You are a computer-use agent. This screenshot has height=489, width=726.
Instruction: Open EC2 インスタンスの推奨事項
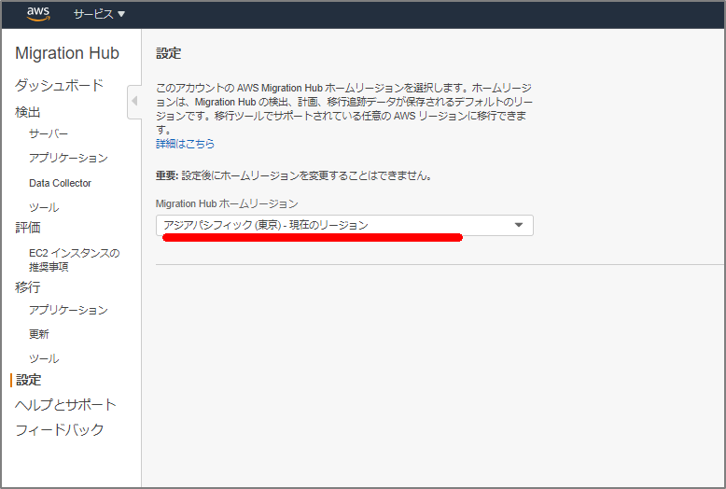(74, 259)
